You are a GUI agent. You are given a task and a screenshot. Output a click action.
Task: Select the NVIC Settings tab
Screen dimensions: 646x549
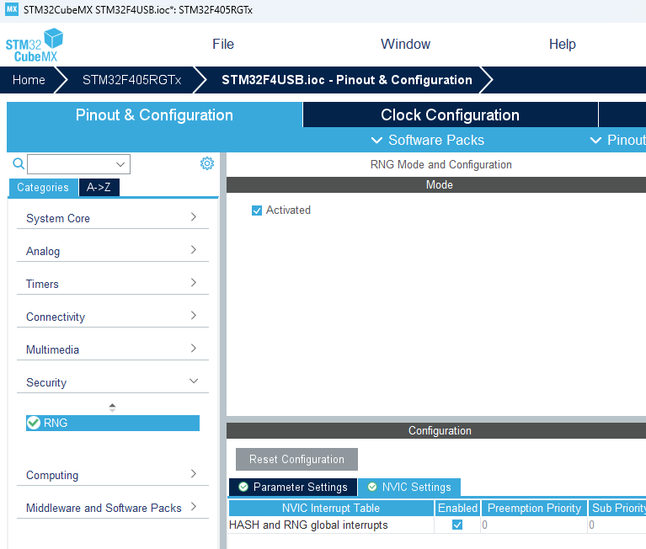coord(409,487)
